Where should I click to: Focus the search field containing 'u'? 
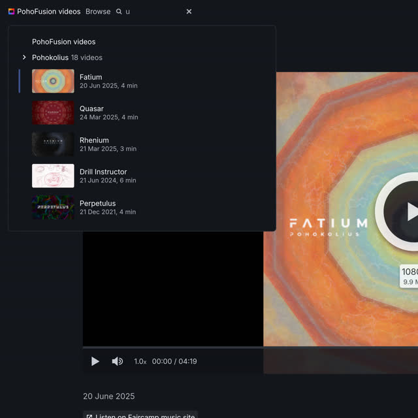pos(152,12)
